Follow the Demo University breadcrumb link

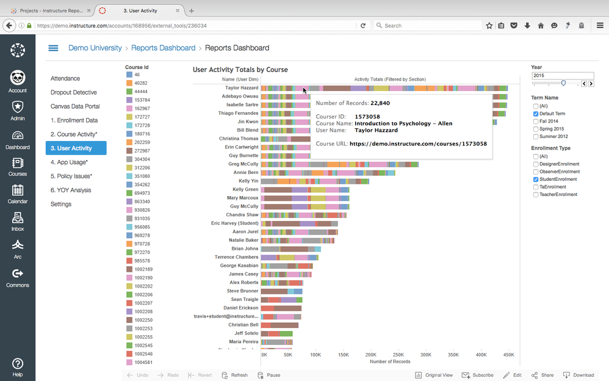pyautogui.click(x=95, y=48)
